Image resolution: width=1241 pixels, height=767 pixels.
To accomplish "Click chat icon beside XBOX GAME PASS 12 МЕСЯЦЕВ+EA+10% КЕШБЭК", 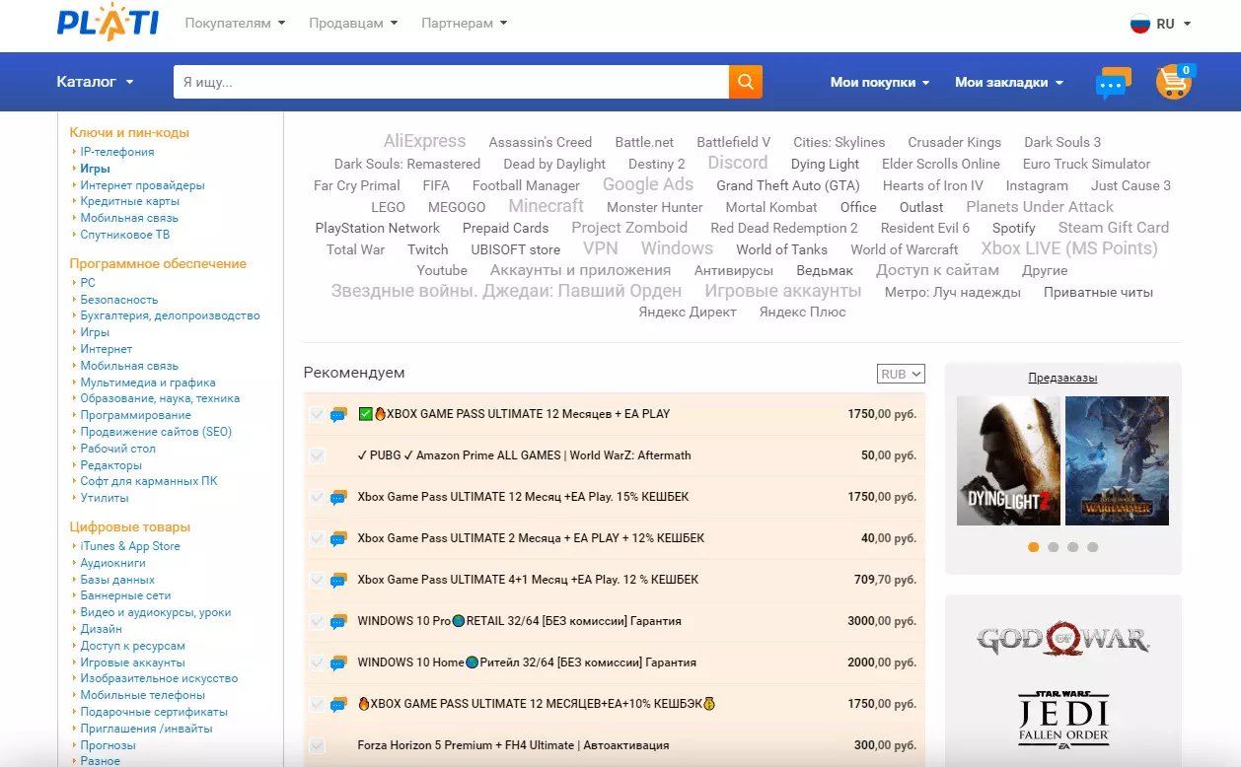I will (x=338, y=705).
